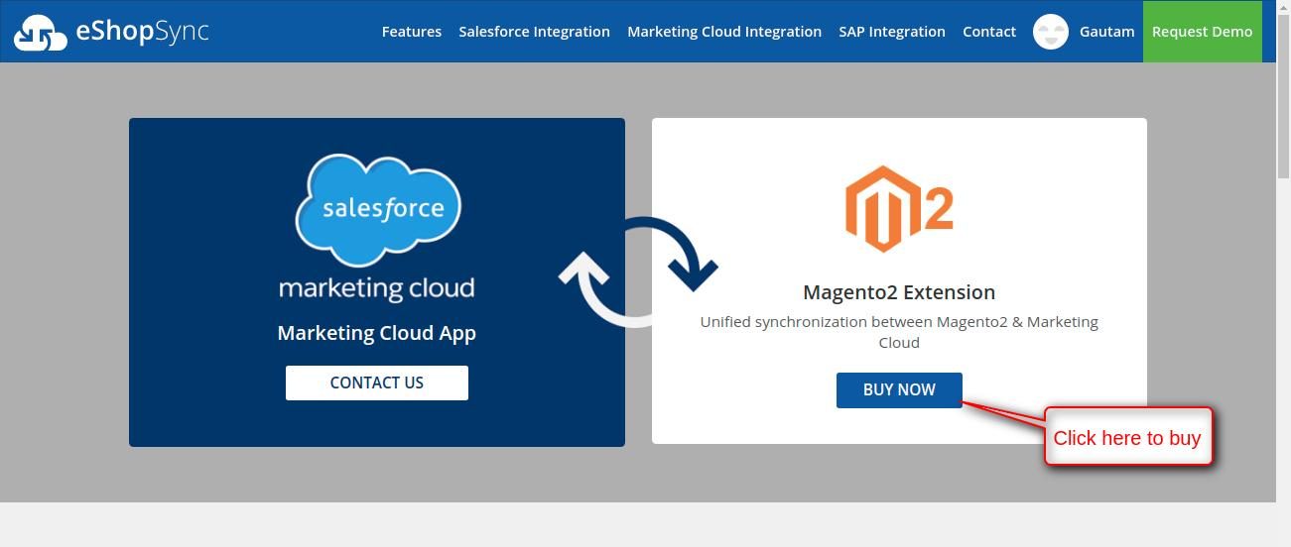1291x547 pixels.
Task: Click the eShopSync cloud logo icon
Action: [41, 33]
